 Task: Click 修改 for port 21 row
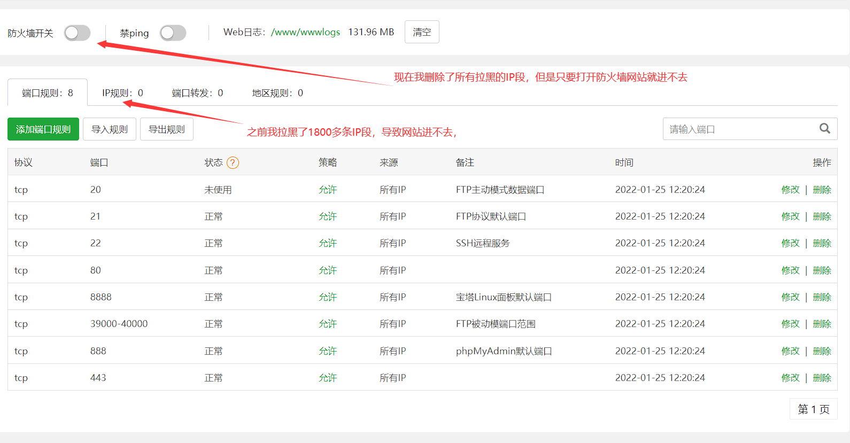[x=791, y=216]
